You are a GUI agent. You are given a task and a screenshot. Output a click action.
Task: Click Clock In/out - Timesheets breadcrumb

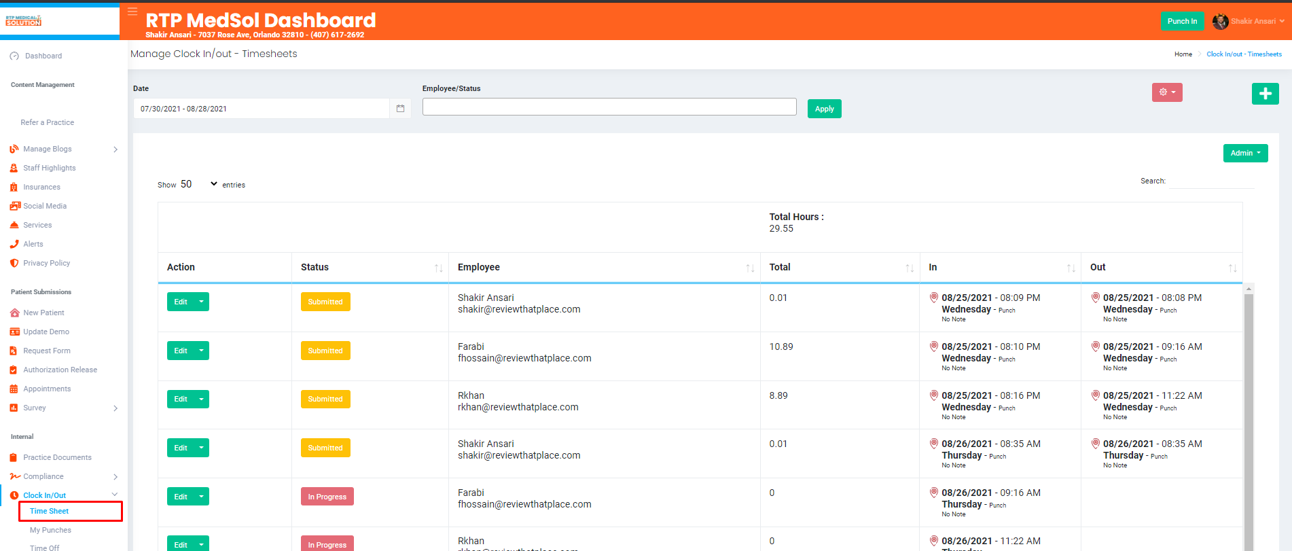pyautogui.click(x=1244, y=54)
